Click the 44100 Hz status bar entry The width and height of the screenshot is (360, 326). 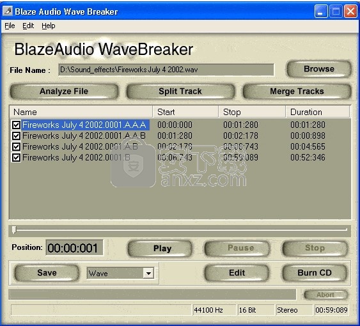pyautogui.click(x=214, y=310)
